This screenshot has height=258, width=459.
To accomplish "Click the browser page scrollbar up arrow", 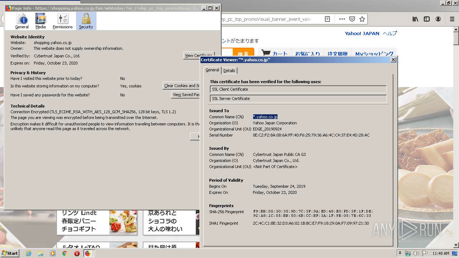I will [456, 29].
